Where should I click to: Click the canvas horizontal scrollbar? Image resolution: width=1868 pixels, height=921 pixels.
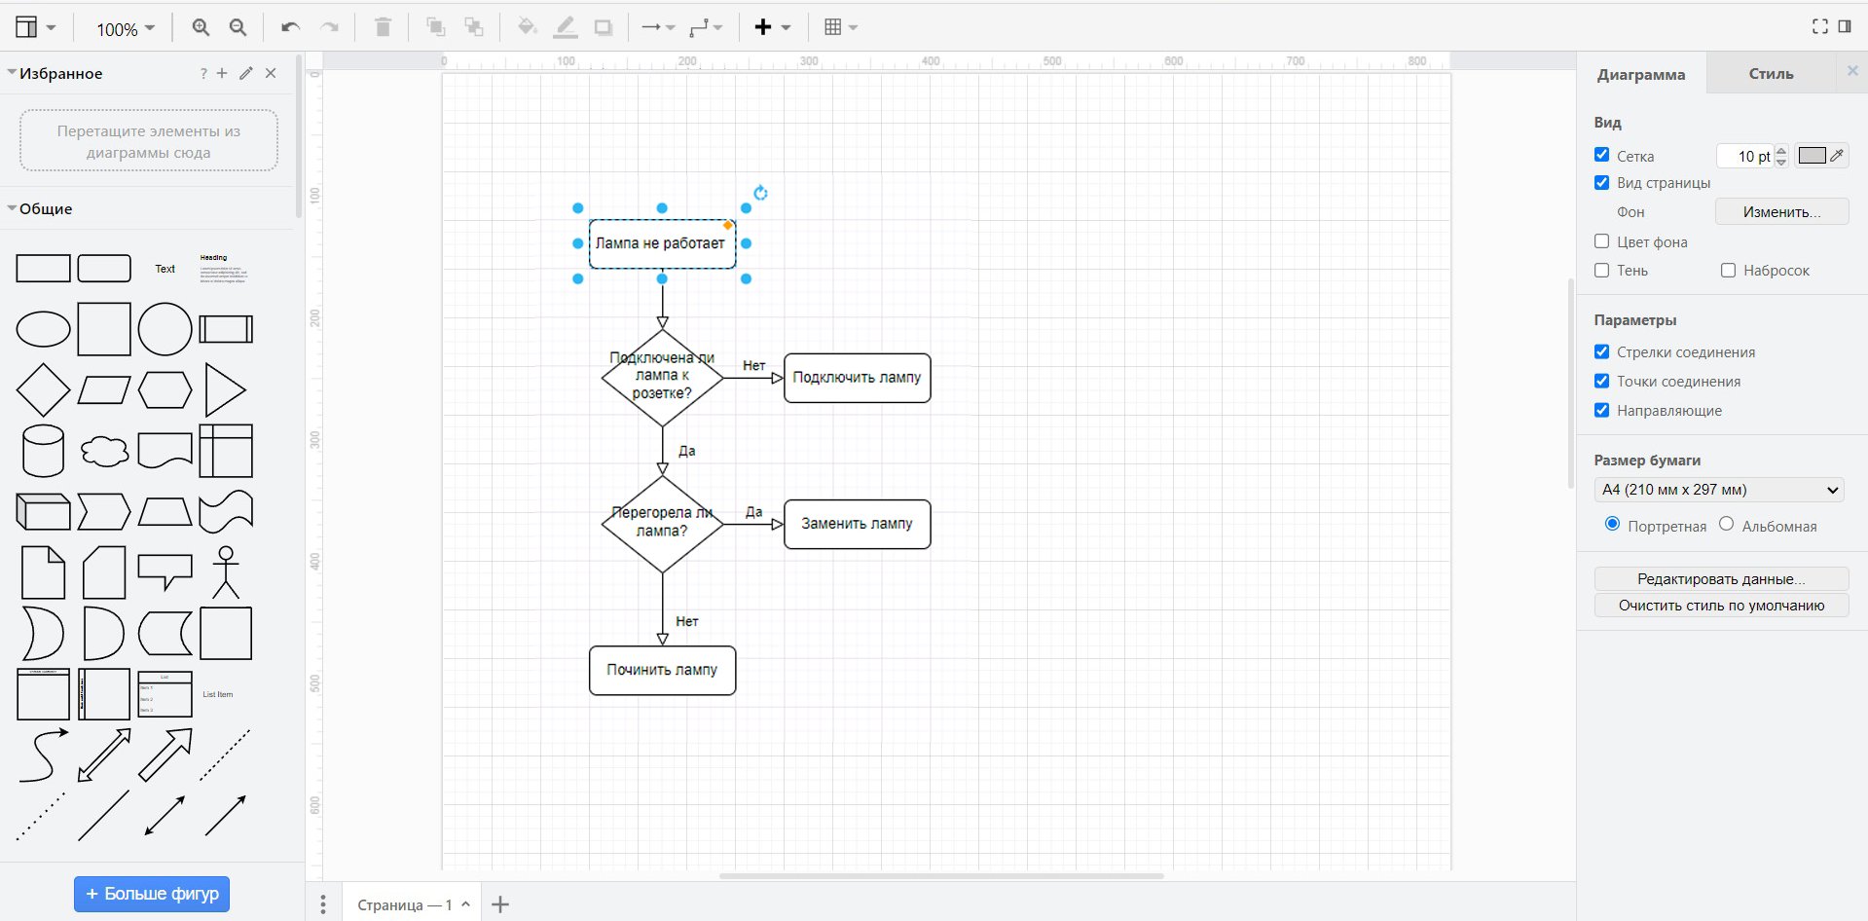(x=941, y=875)
